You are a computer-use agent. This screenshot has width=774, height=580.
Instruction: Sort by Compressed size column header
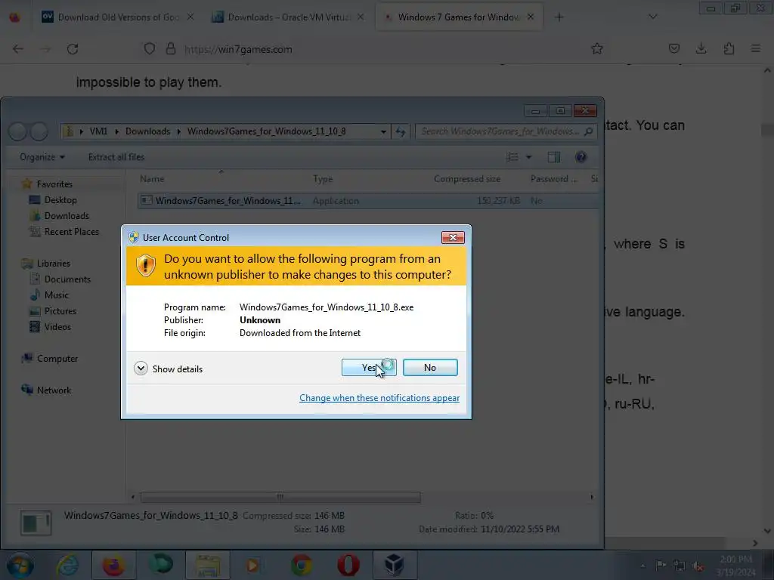tap(467, 178)
